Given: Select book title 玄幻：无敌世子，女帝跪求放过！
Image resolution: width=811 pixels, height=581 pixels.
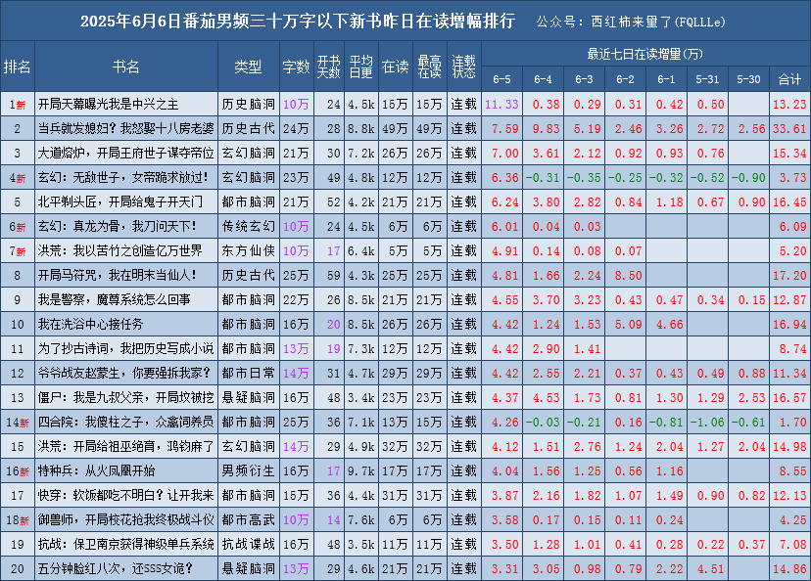Looking at the screenshot, I should (x=123, y=178).
